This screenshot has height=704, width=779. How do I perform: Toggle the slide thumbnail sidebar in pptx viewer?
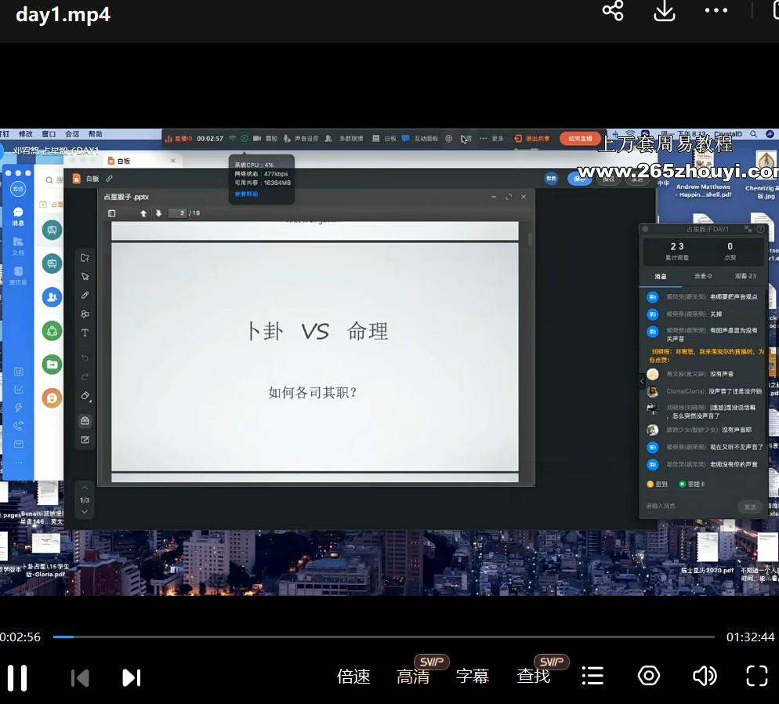tap(112, 213)
